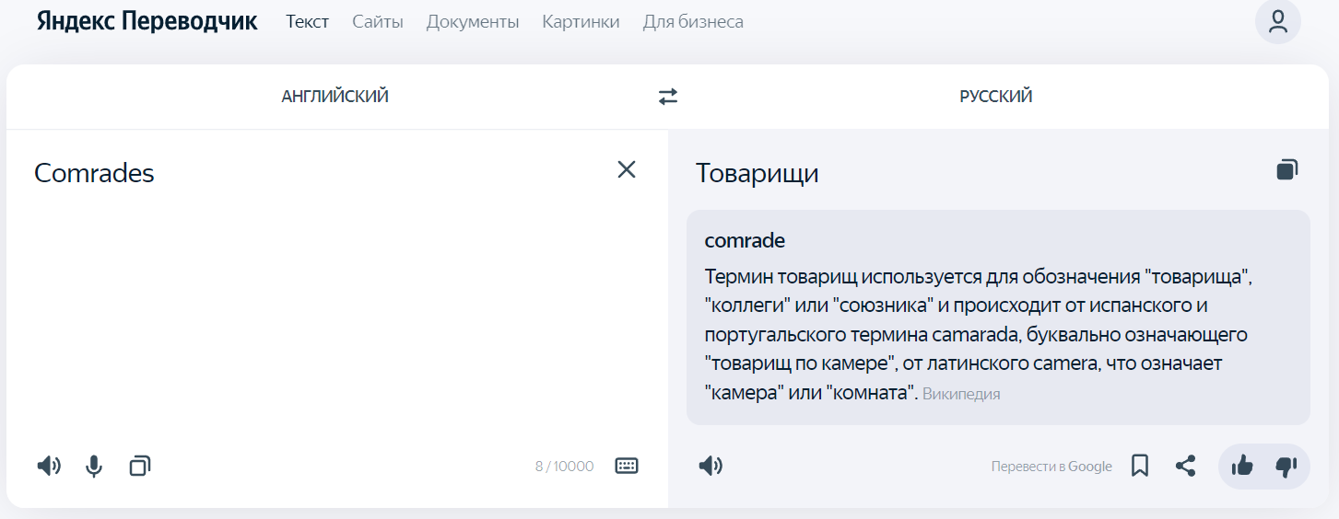This screenshot has width=1339, height=519.
Task: Copy the translation Товарищи
Action: click(x=1287, y=169)
